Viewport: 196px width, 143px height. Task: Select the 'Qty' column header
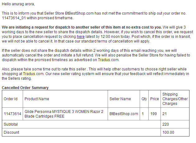pos(144,99)
